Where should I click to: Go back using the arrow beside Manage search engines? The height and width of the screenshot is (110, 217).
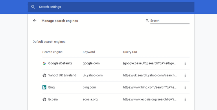(x=34, y=21)
